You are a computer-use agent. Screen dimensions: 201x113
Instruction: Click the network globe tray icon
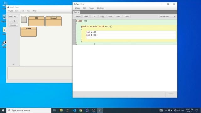click(175, 110)
